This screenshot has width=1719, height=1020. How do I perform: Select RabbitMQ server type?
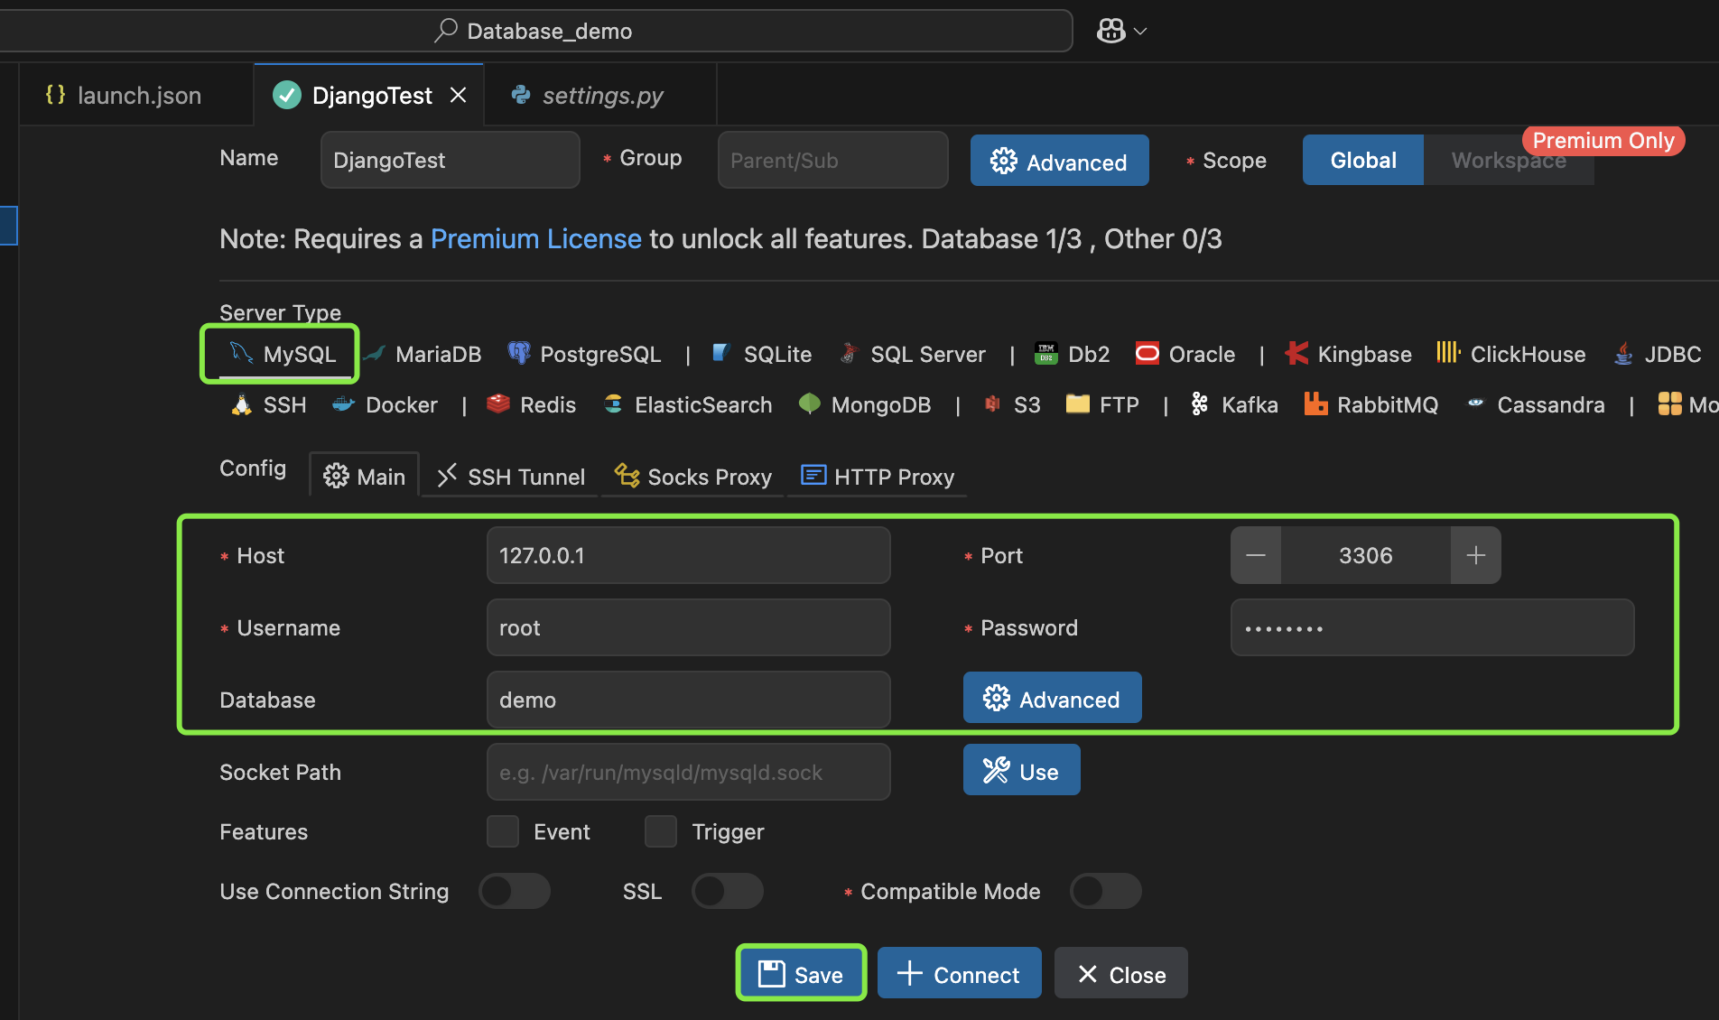point(1371,404)
